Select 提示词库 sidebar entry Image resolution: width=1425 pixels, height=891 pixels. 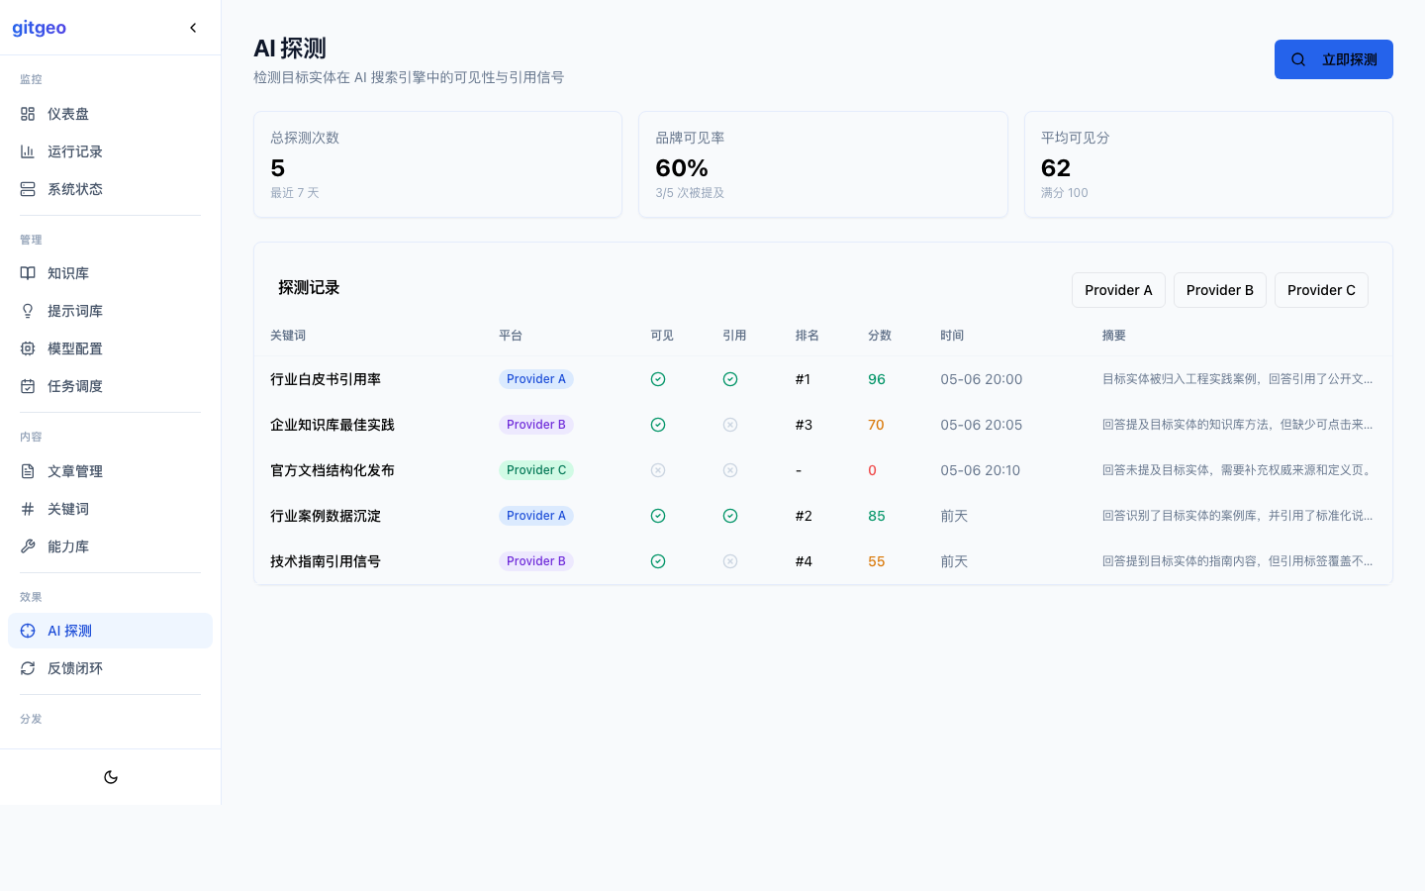pyautogui.click(x=110, y=311)
